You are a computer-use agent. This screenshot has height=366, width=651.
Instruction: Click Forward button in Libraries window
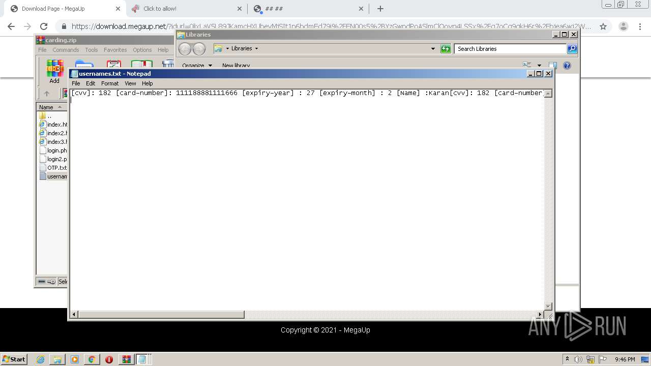[199, 49]
